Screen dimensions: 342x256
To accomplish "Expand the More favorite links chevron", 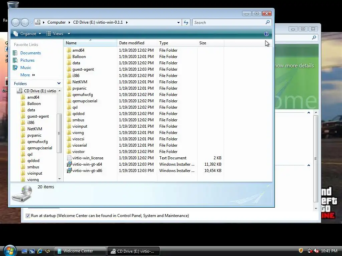I will (33, 75).
